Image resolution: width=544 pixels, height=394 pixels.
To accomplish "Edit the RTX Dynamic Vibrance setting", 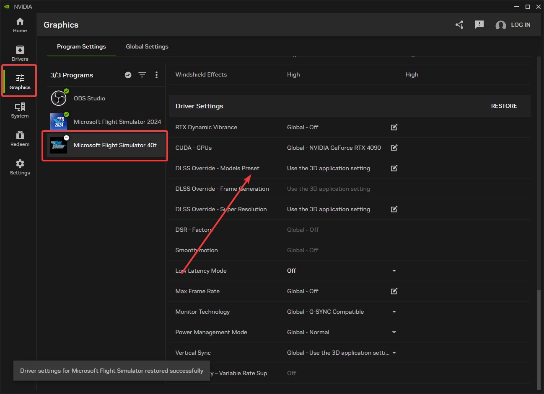I will coord(394,127).
